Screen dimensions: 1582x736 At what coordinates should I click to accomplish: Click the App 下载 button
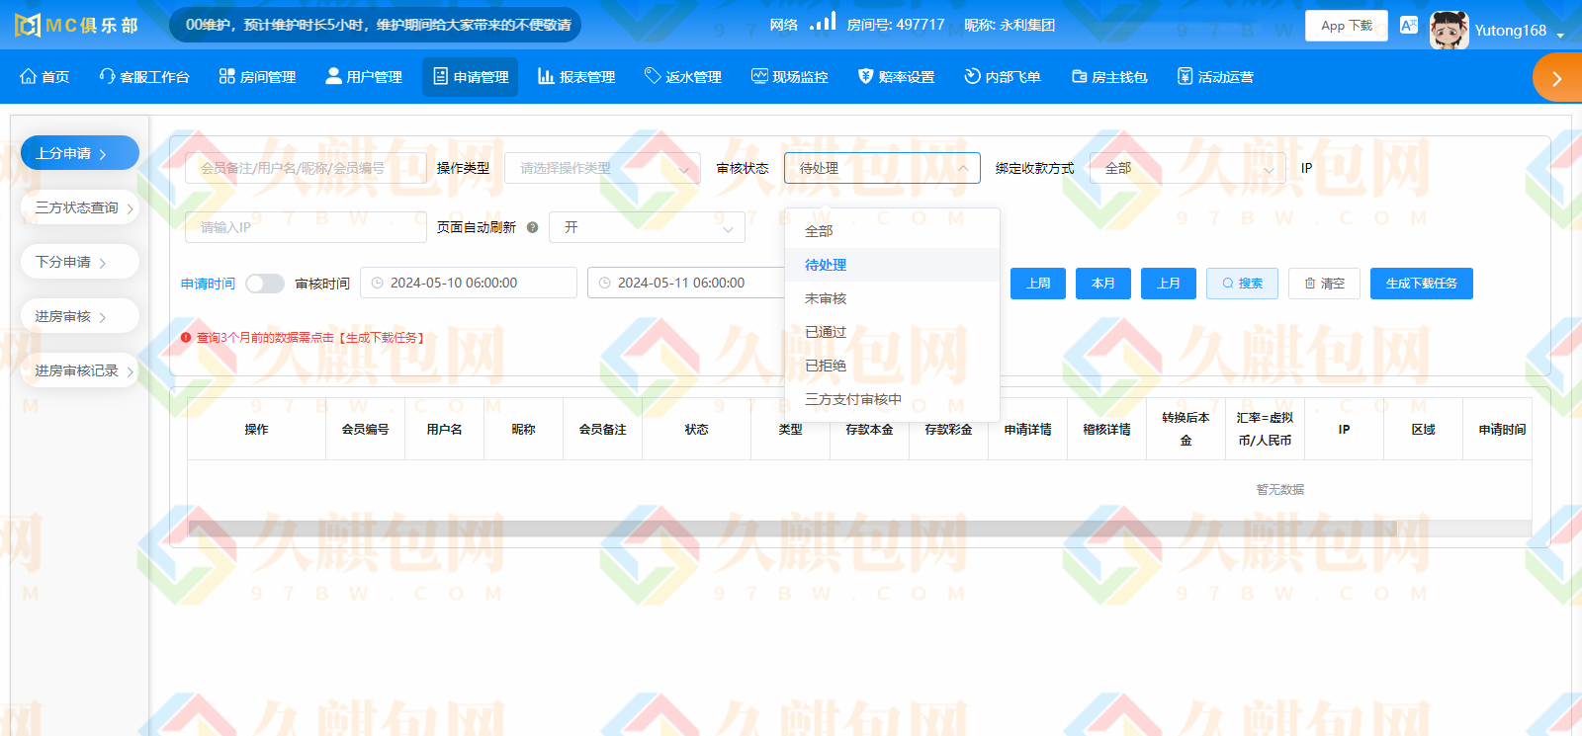pos(1347,26)
